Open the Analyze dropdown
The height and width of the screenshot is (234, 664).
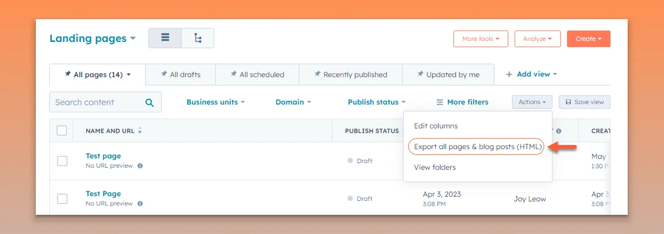pyautogui.click(x=537, y=39)
